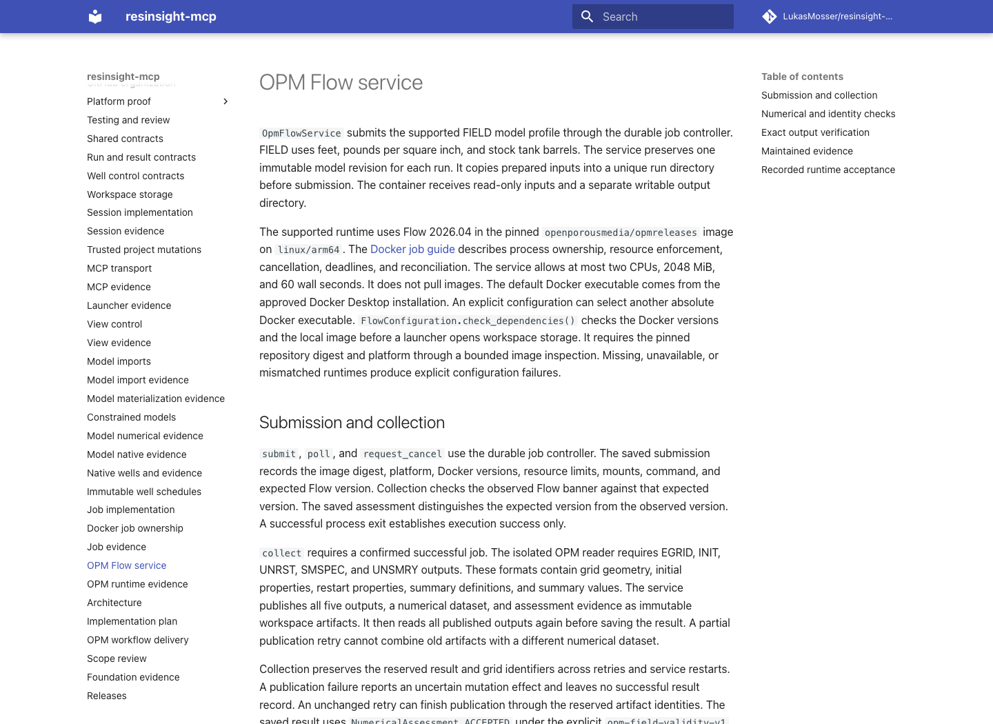Open Model numerical evidence page
993x724 pixels.
[x=145, y=436]
